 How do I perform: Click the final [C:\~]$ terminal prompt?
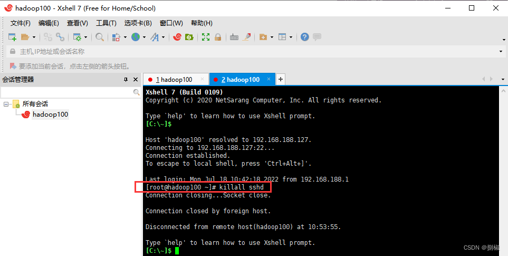[159, 251]
